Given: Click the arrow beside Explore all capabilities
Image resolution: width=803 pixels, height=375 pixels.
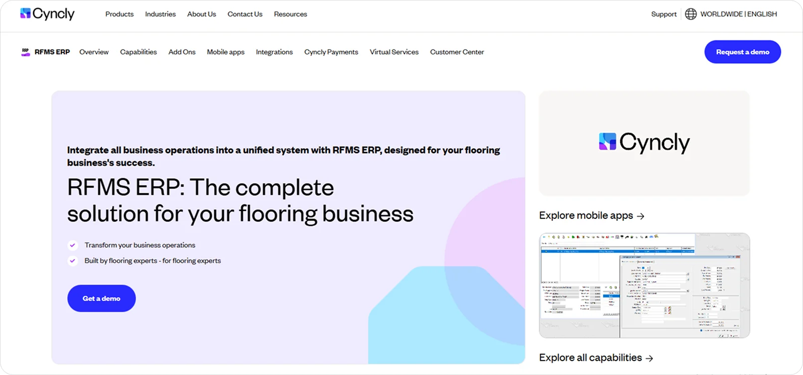Looking at the screenshot, I should coord(649,358).
